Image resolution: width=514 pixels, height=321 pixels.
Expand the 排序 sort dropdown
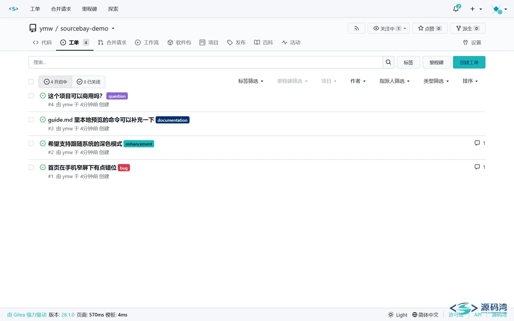(x=470, y=81)
